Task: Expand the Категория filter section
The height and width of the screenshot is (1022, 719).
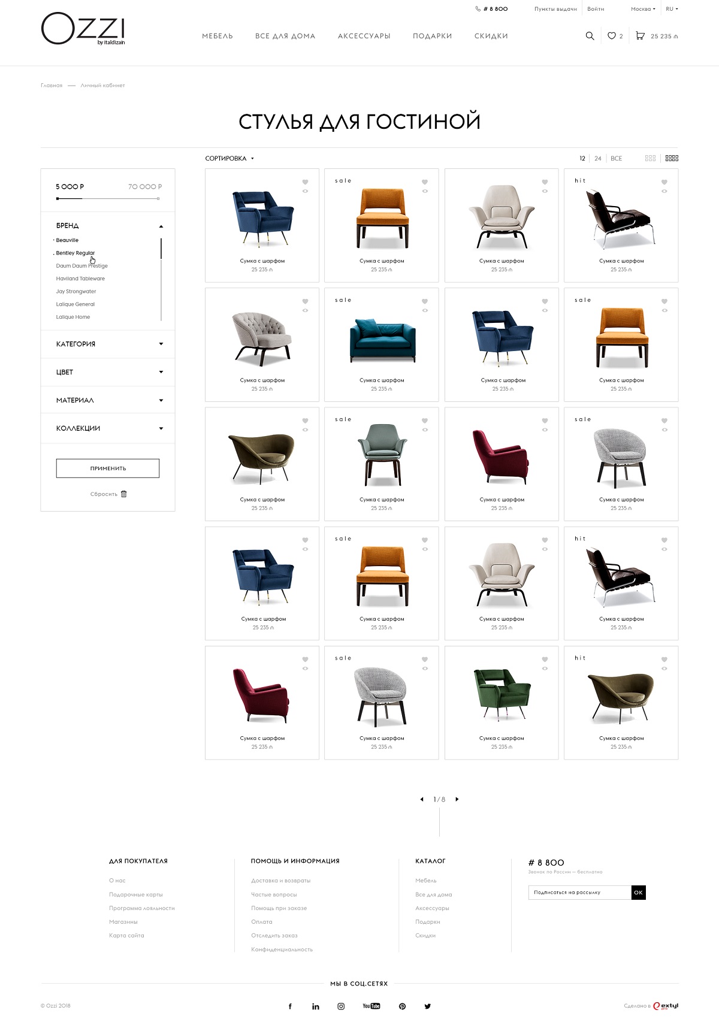Action: [x=108, y=344]
